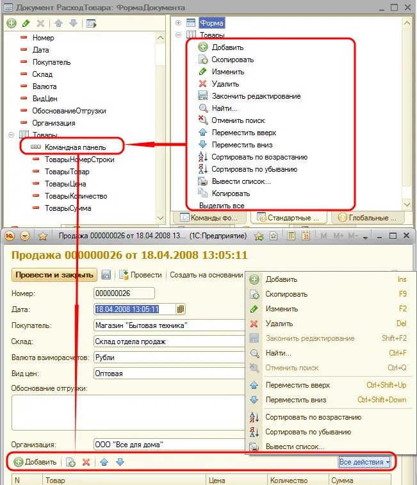
Task: Choose Скопировать in the Все действия menu
Action: tap(331, 294)
